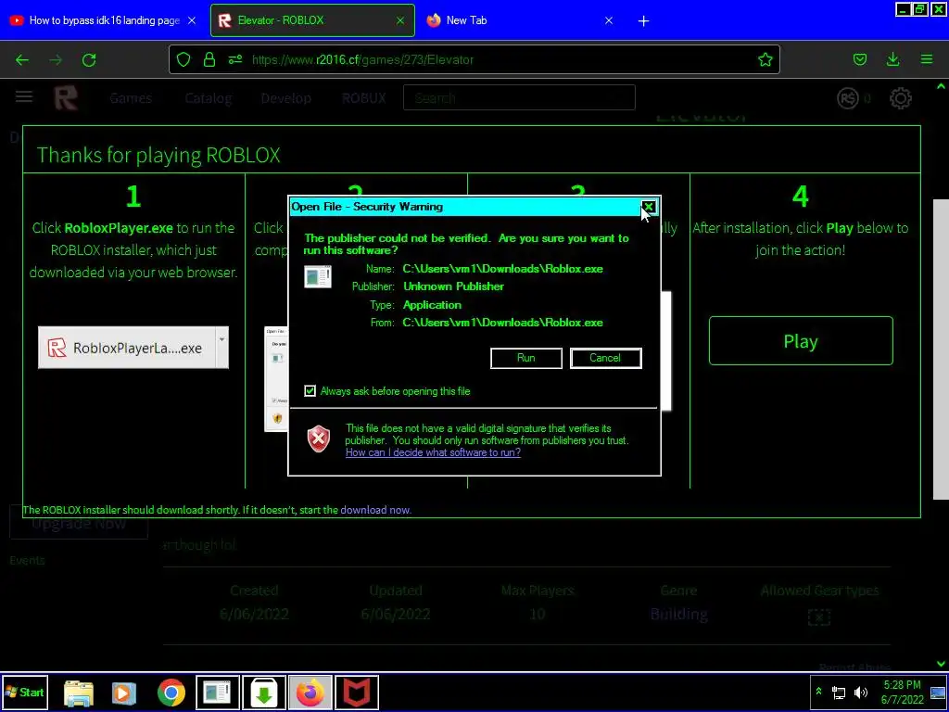This screenshot has height=712, width=949.
Task: Open the ROBLOX settings gear
Action: [x=900, y=98]
